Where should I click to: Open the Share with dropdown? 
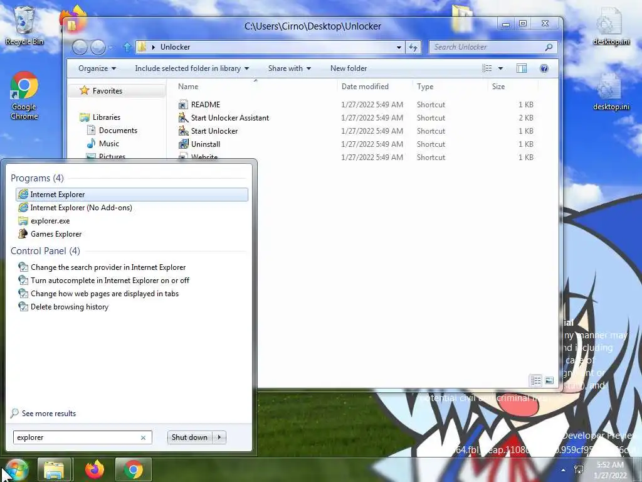[x=290, y=68]
